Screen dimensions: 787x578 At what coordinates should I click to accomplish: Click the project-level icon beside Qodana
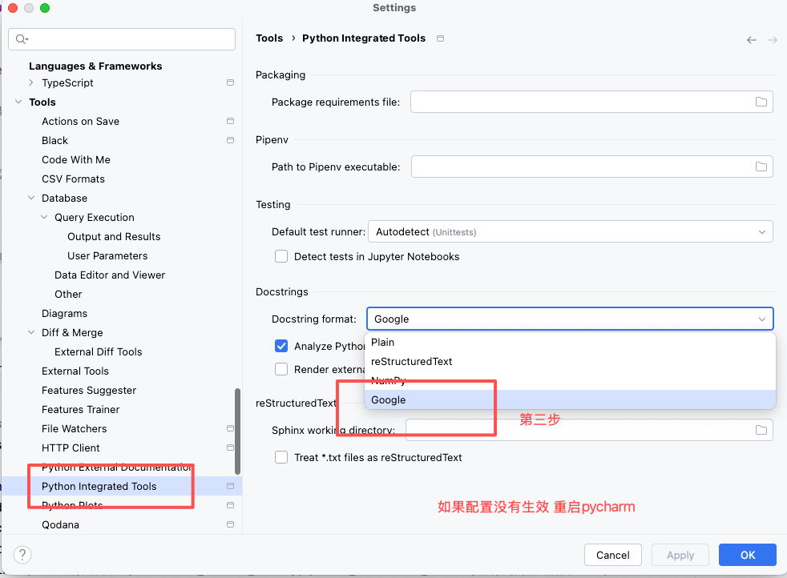(x=230, y=524)
